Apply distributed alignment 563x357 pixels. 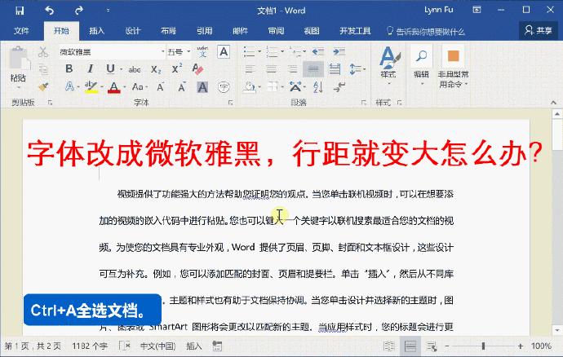pos(335,69)
